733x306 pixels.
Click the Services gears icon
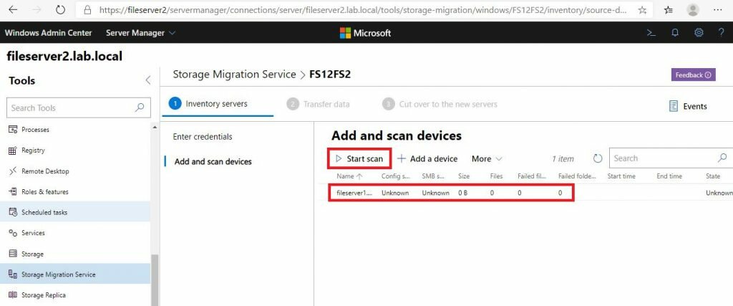13,233
